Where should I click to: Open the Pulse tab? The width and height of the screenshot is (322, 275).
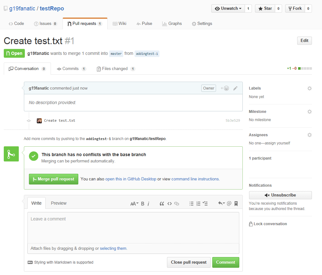pos(144,24)
